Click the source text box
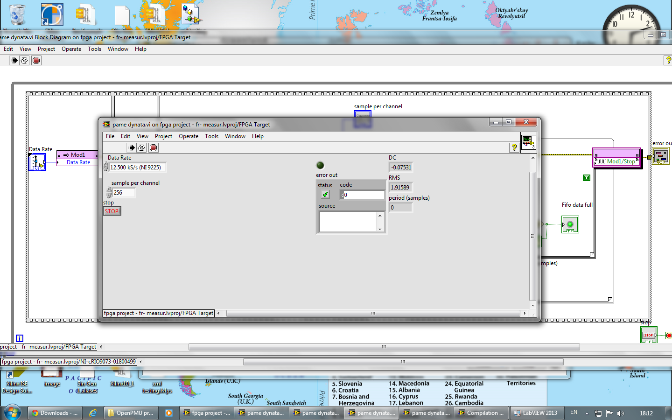This screenshot has height=420, width=672. [x=348, y=222]
